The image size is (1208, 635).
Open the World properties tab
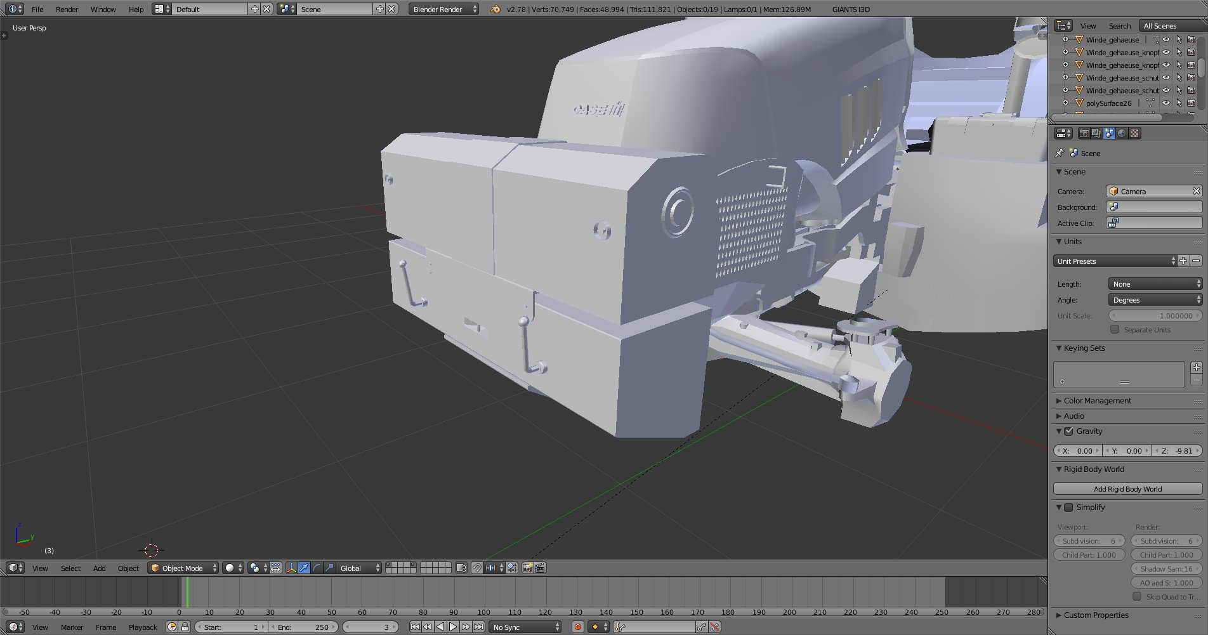(x=1122, y=133)
